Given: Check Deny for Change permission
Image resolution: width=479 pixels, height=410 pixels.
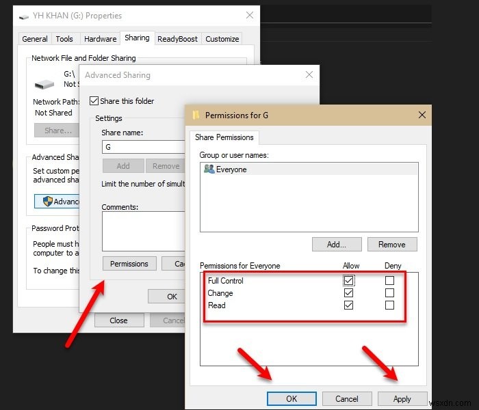Looking at the screenshot, I should pos(389,293).
